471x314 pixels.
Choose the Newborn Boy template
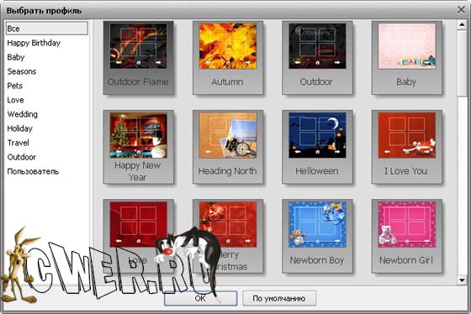coord(317,236)
